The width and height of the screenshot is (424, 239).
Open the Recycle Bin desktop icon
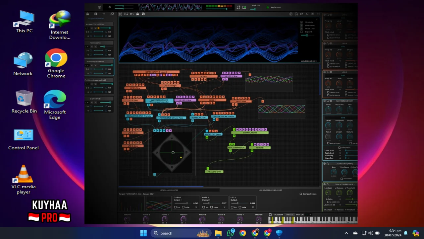[24, 102]
